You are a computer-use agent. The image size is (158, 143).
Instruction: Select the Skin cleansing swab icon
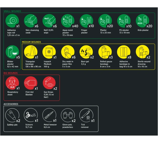30,21
